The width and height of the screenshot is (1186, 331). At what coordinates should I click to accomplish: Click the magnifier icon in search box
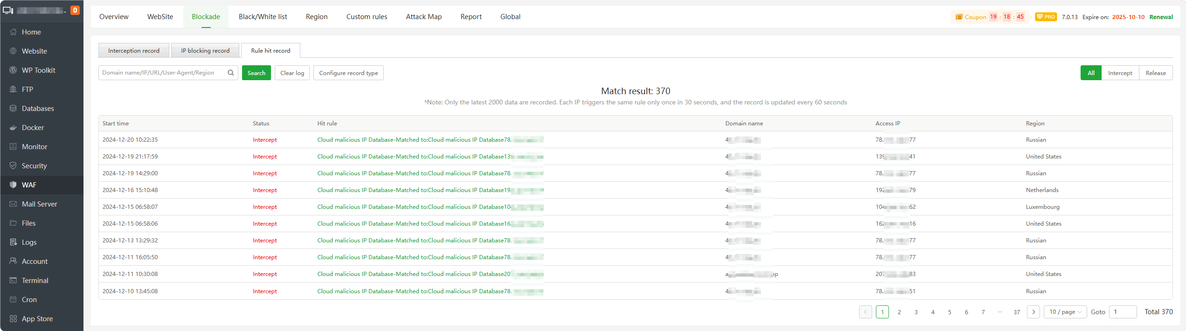(231, 73)
